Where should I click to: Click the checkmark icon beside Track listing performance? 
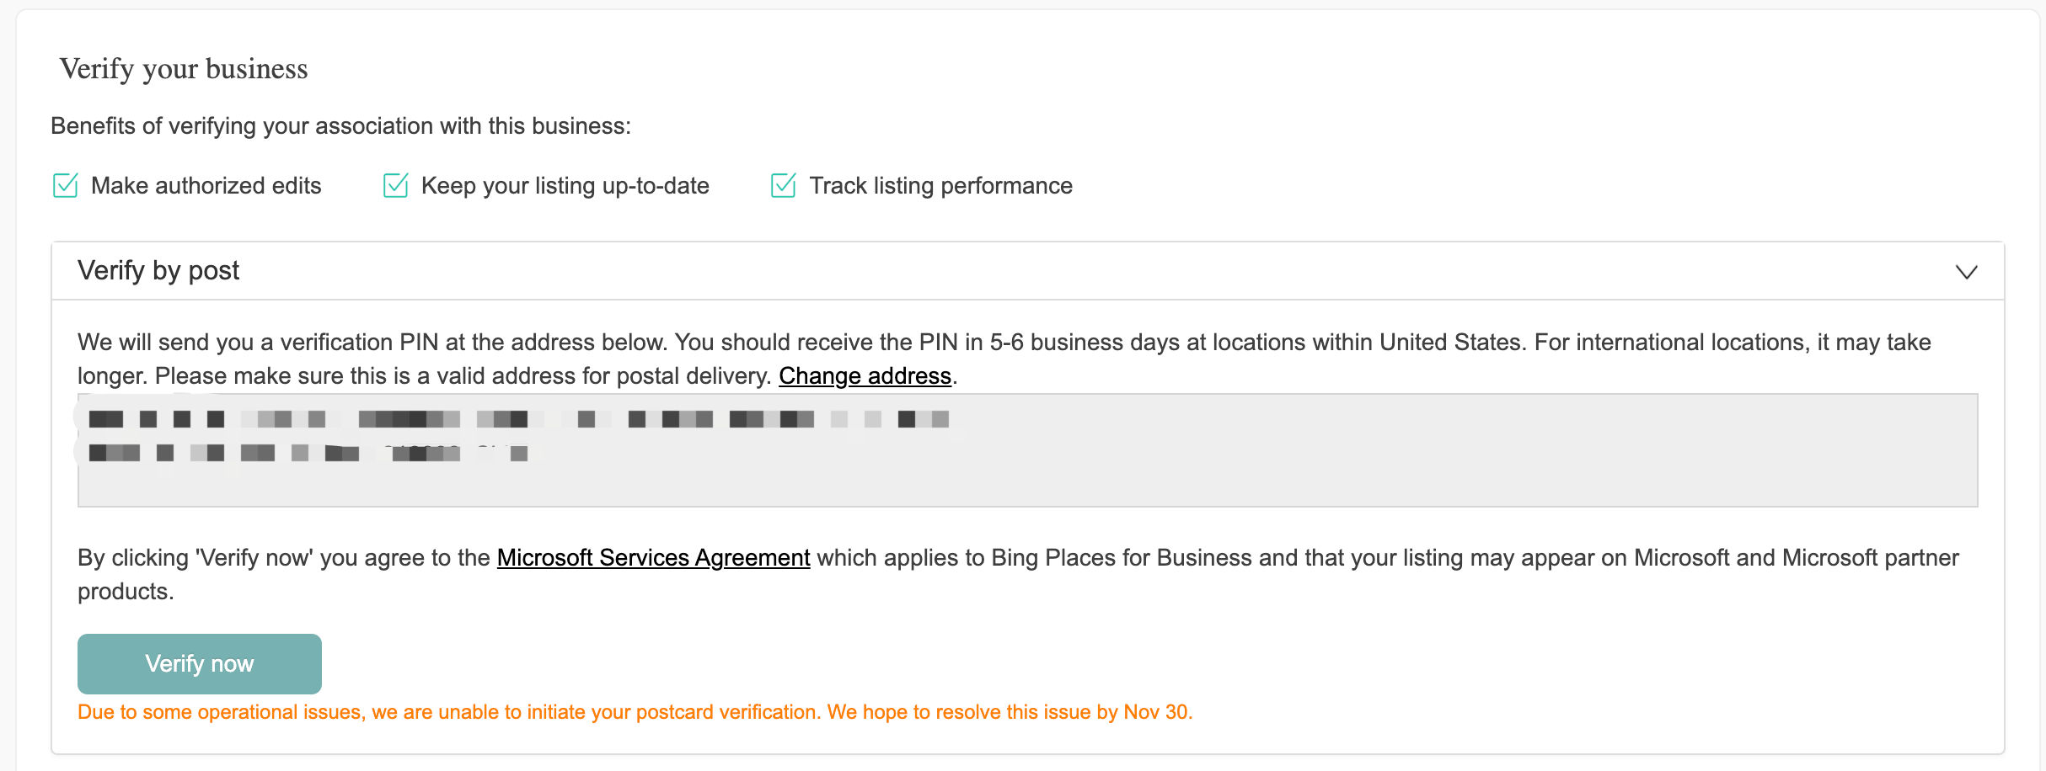783,185
